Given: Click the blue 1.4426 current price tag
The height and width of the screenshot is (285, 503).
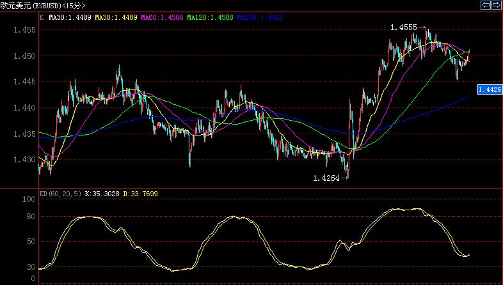Looking at the screenshot, I should point(490,89).
